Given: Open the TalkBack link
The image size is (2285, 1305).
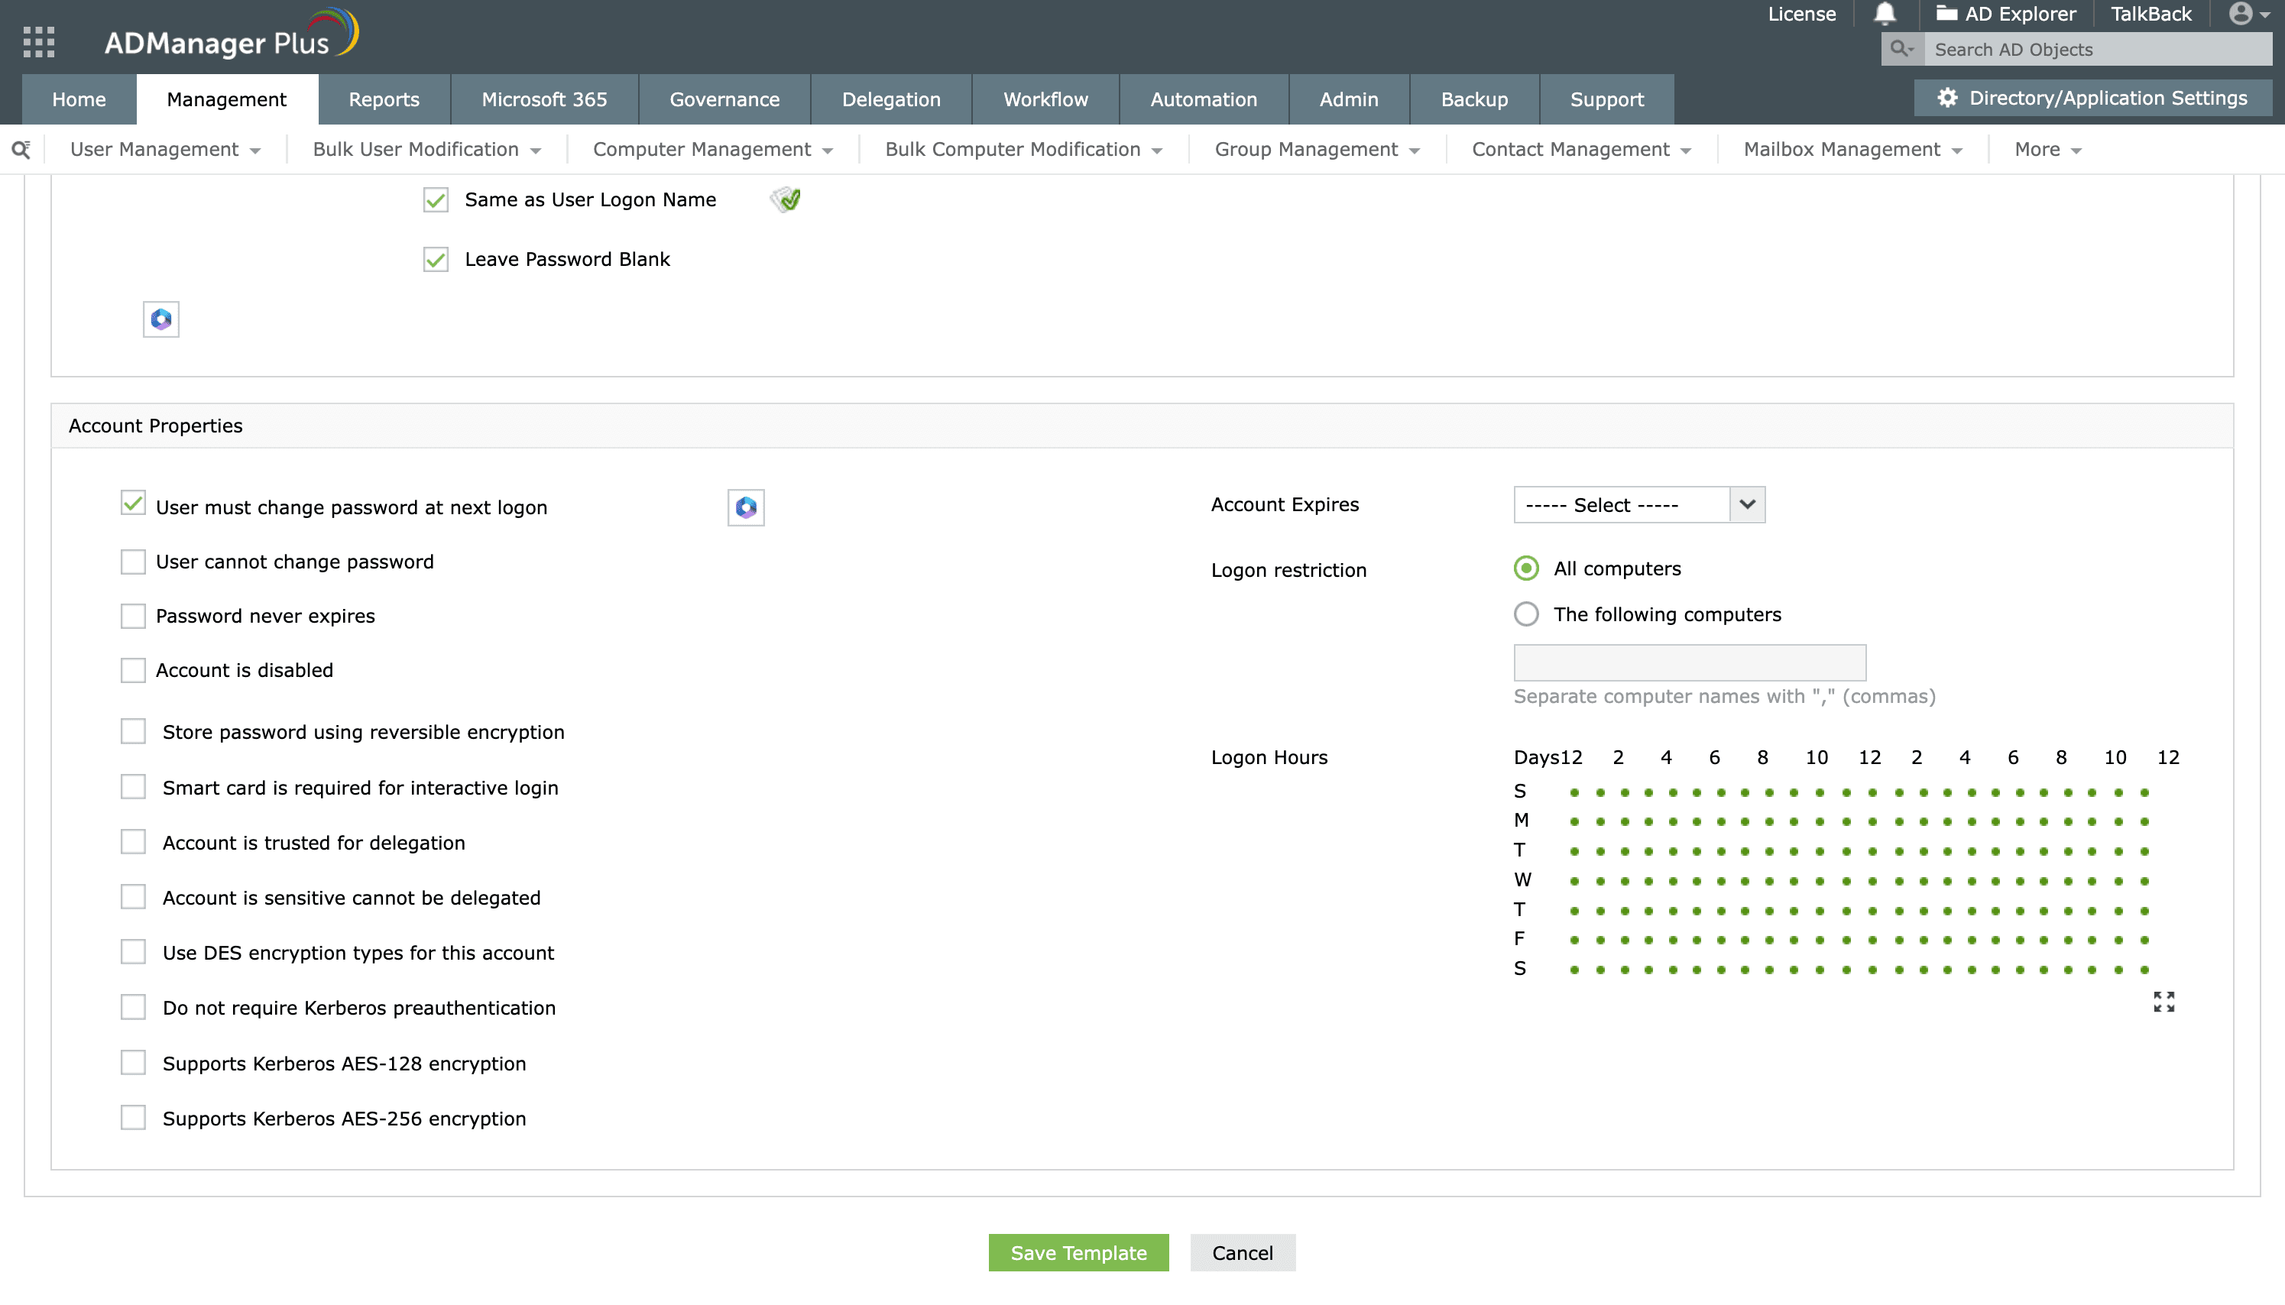Looking at the screenshot, I should click(2150, 15).
